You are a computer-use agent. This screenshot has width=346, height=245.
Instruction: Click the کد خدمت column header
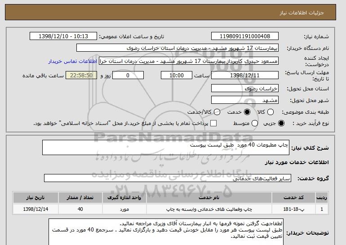[293, 197]
